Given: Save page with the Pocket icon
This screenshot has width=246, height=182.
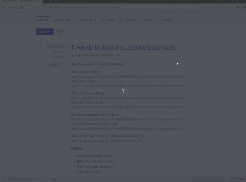Looking at the screenshot, I should [x=204, y=7].
